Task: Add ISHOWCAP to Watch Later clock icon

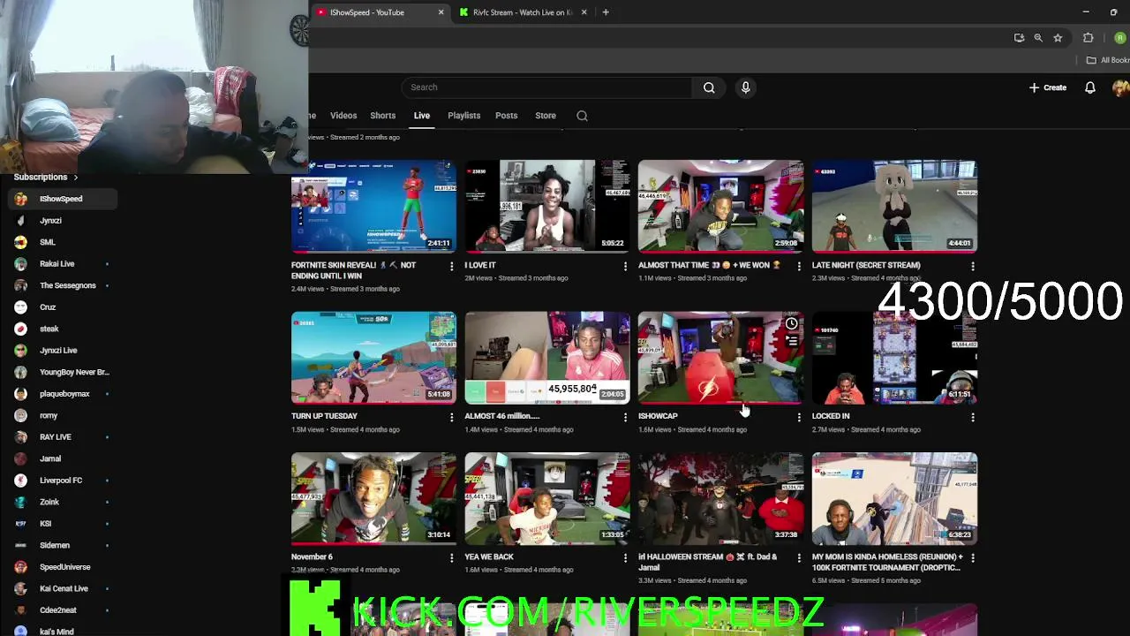Action: tap(792, 323)
